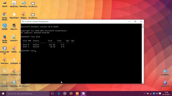Show hidden system tray icons
The height and width of the screenshot is (96, 172).
pyautogui.click(x=145, y=94)
